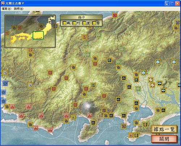Viewport: 181px width, 146px height.
Task: Click the 據點一覽 button
Action: coord(164,129)
